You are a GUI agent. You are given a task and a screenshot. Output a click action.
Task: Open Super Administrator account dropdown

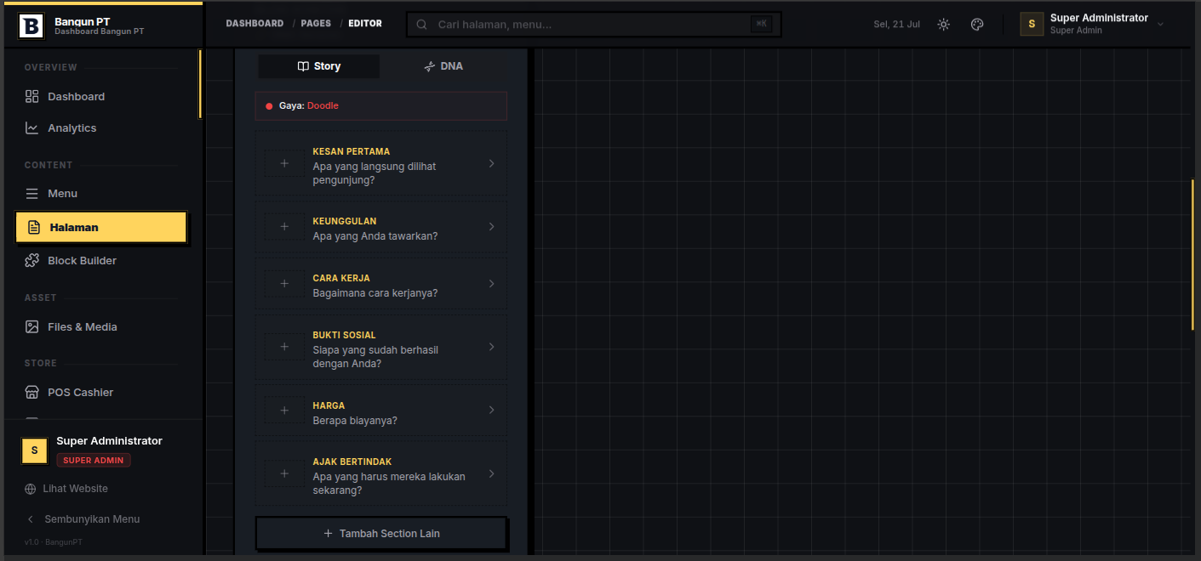coord(1093,25)
